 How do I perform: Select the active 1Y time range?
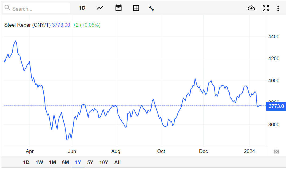78,162
